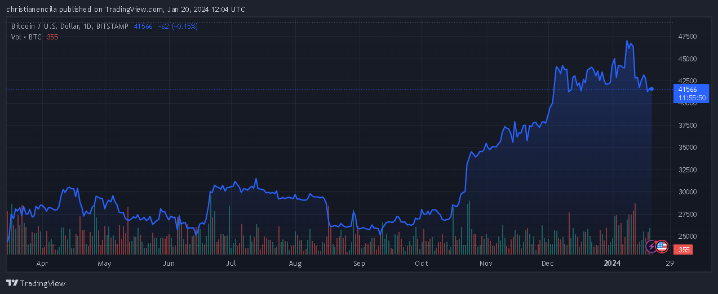The width and height of the screenshot is (718, 294).
Task: Click the blue -62 (-0.15%) price change value
Action: point(178,26)
